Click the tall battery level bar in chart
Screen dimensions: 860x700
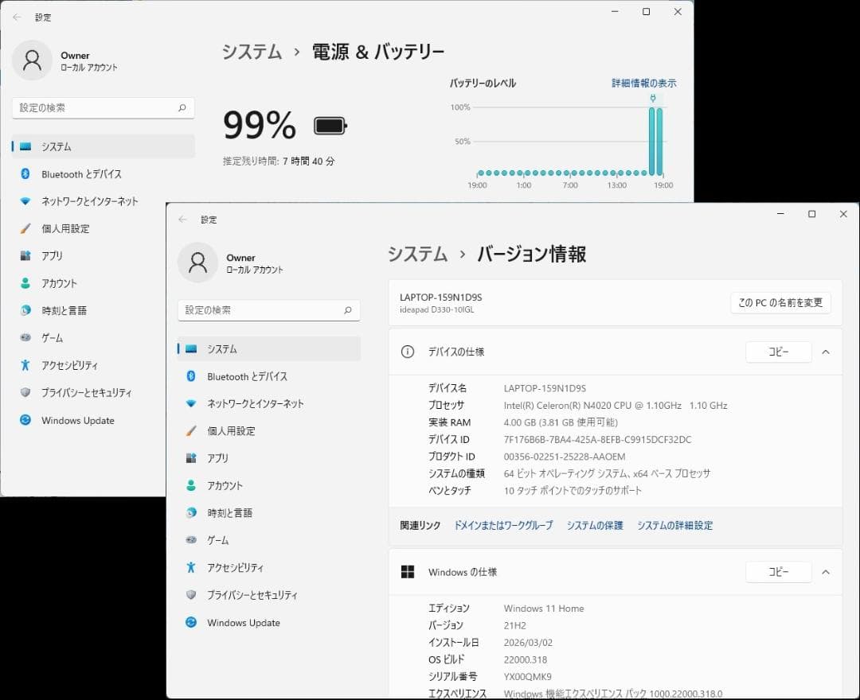(x=651, y=142)
